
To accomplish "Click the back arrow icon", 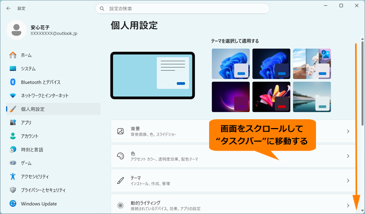I will pyautogui.click(x=9, y=8).
